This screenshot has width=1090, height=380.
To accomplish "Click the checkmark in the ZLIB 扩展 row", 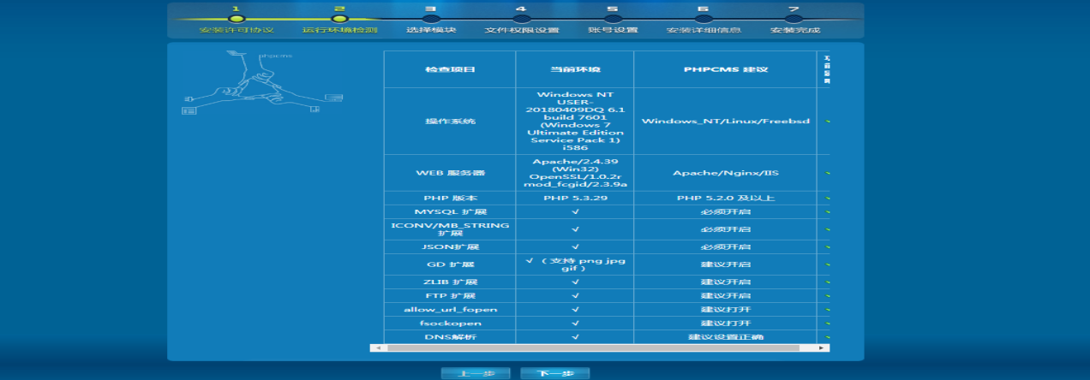I will tap(575, 282).
